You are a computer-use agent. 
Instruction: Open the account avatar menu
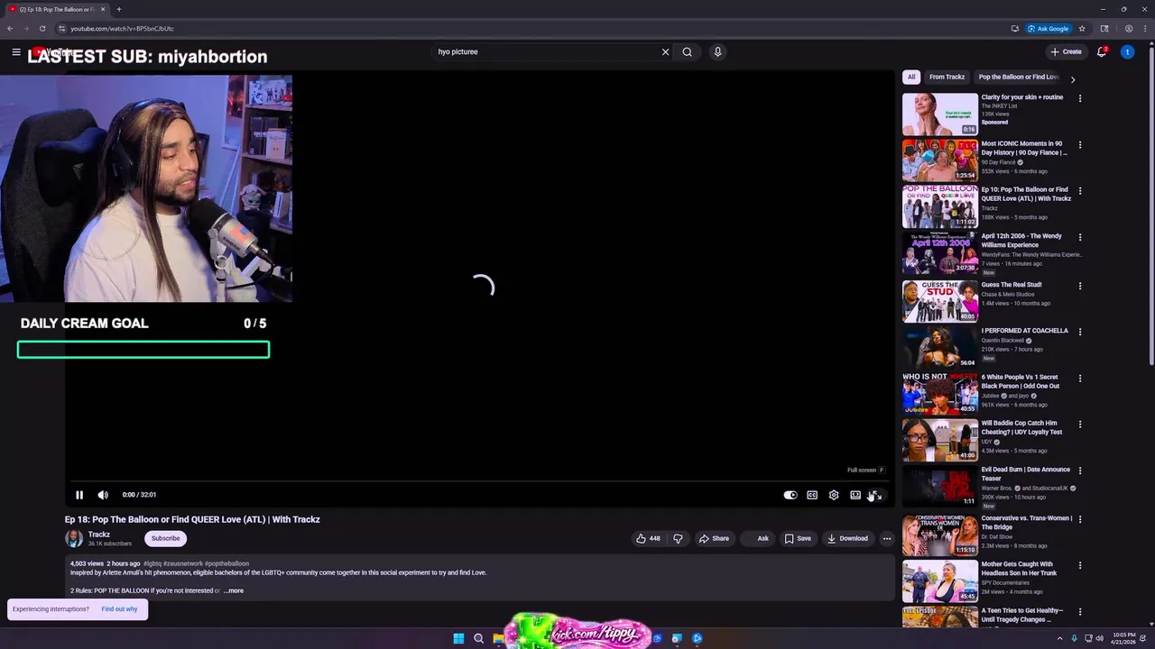click(x=1127, y=52)
